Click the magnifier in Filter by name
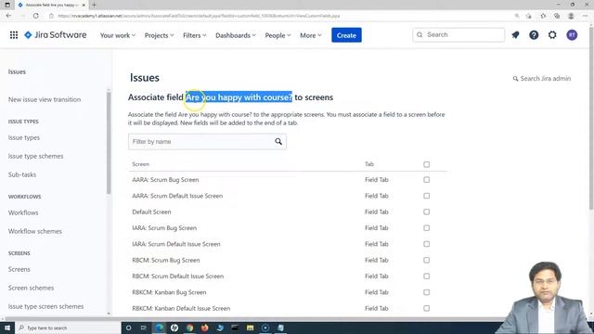594x334 pixels. pyautogui.click(x=278, y=141)
